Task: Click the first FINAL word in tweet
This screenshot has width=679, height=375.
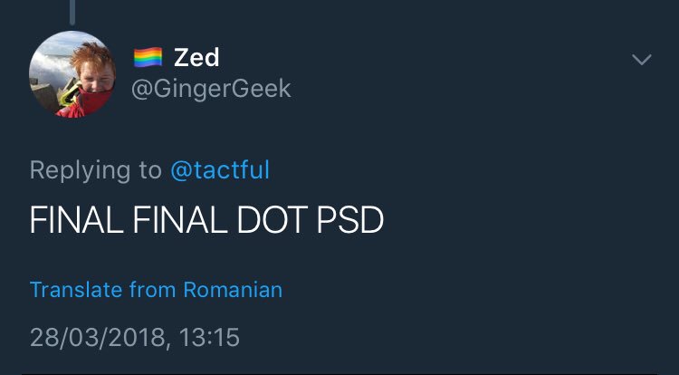Action: tap(76, 220)
